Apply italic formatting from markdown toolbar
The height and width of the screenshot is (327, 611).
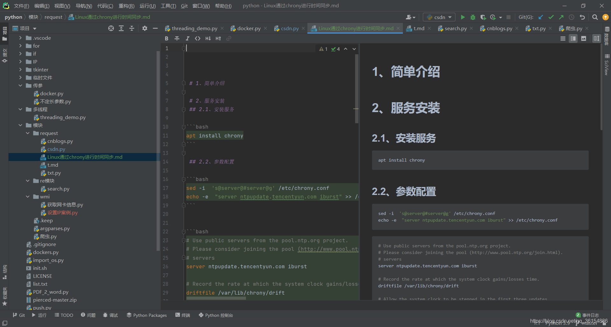pos(187,38)
